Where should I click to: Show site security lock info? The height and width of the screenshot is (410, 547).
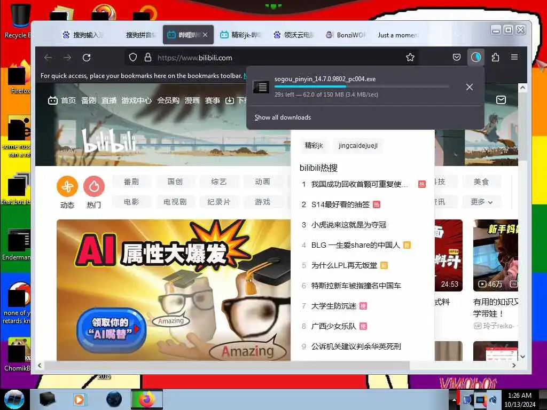coord(148,58)
